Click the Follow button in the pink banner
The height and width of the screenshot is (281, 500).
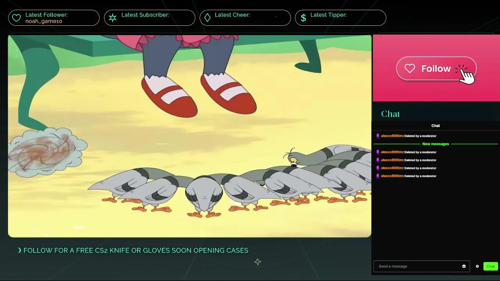pos(436,69)
